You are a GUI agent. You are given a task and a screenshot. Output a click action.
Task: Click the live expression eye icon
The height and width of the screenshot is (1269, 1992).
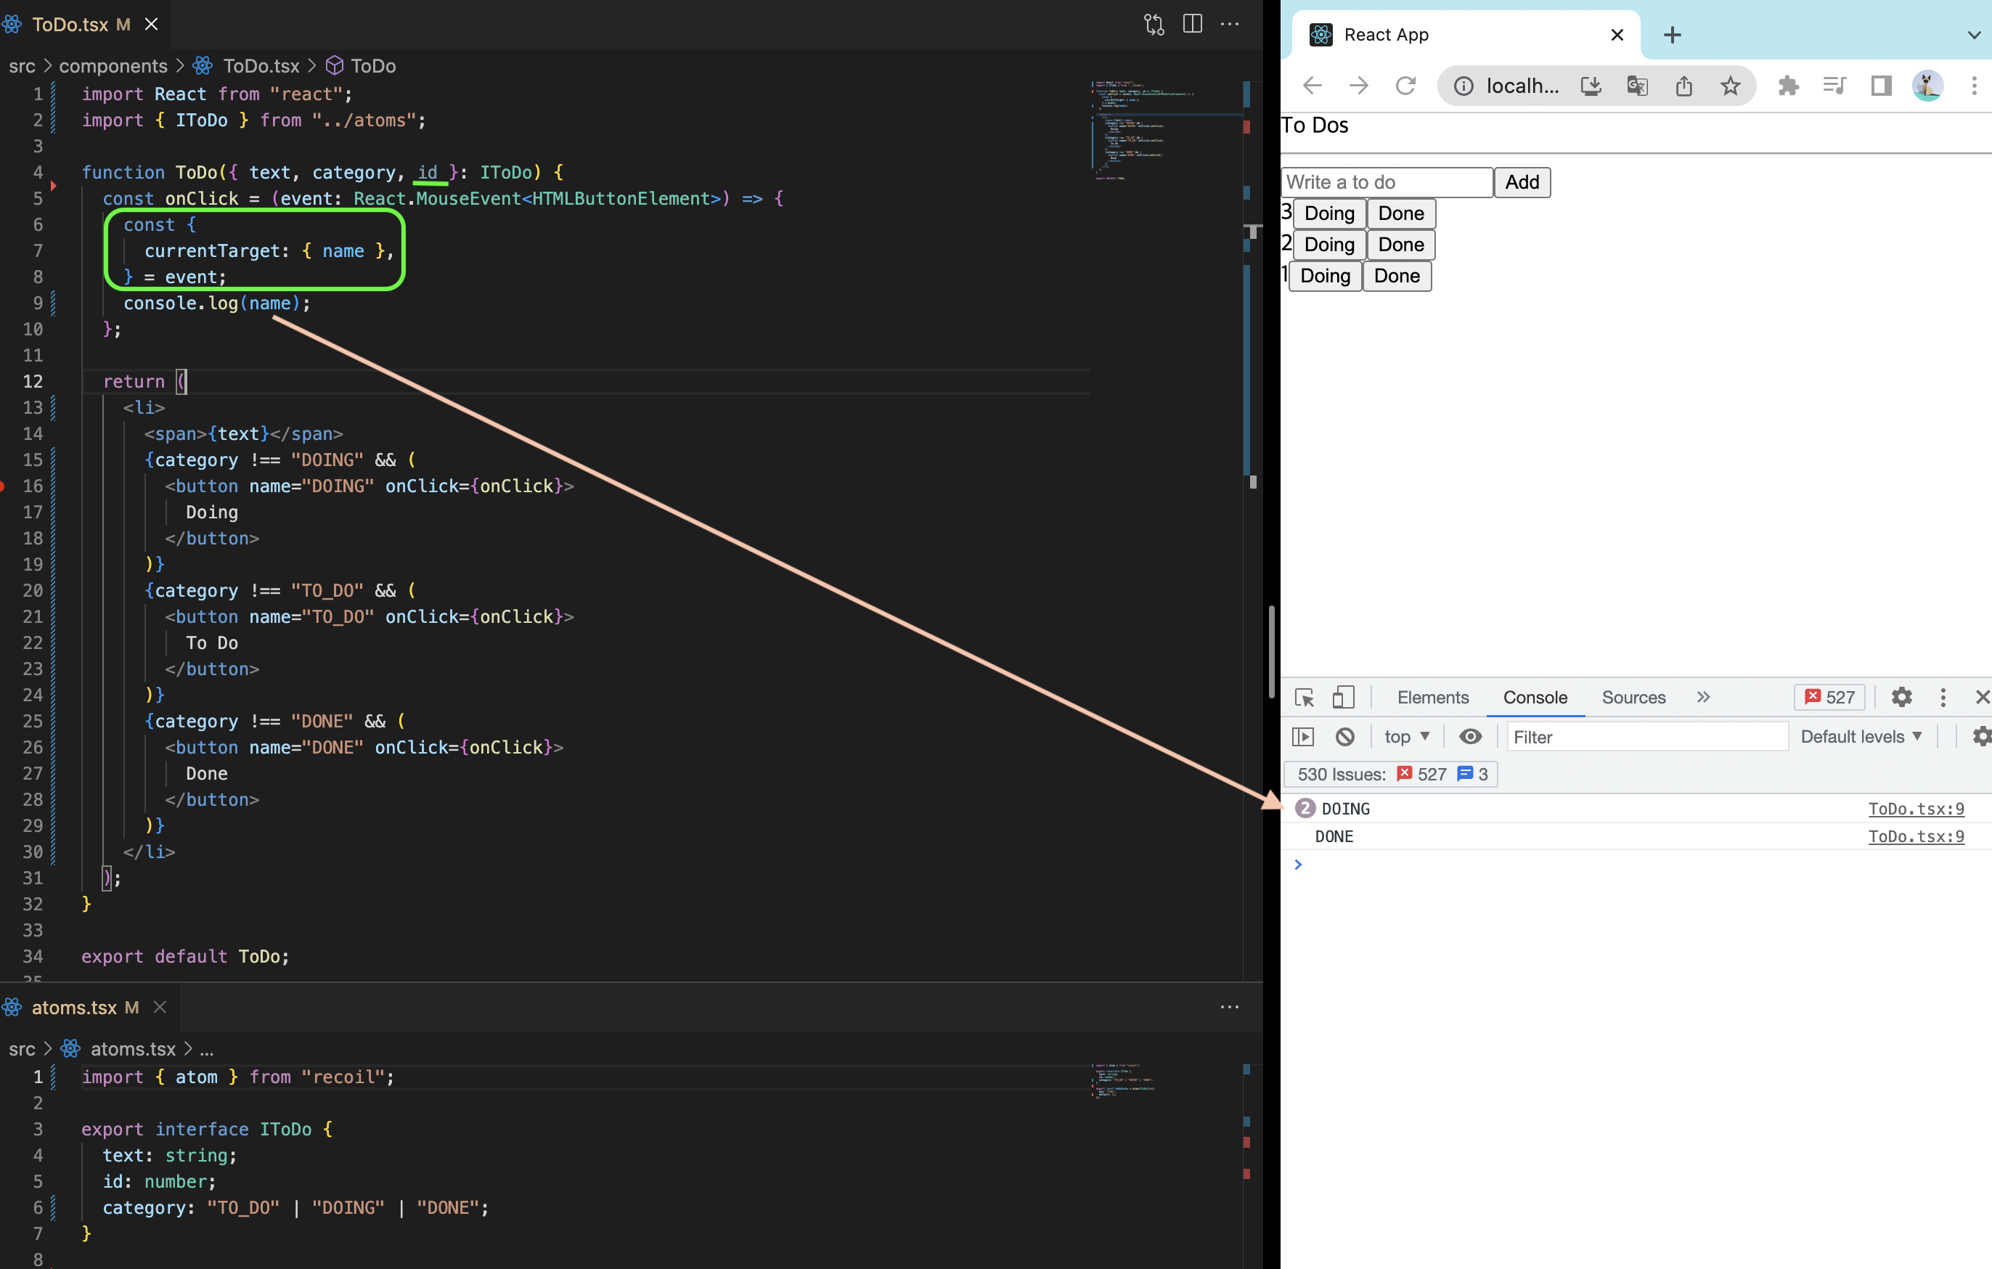(x=1470, y=736)
